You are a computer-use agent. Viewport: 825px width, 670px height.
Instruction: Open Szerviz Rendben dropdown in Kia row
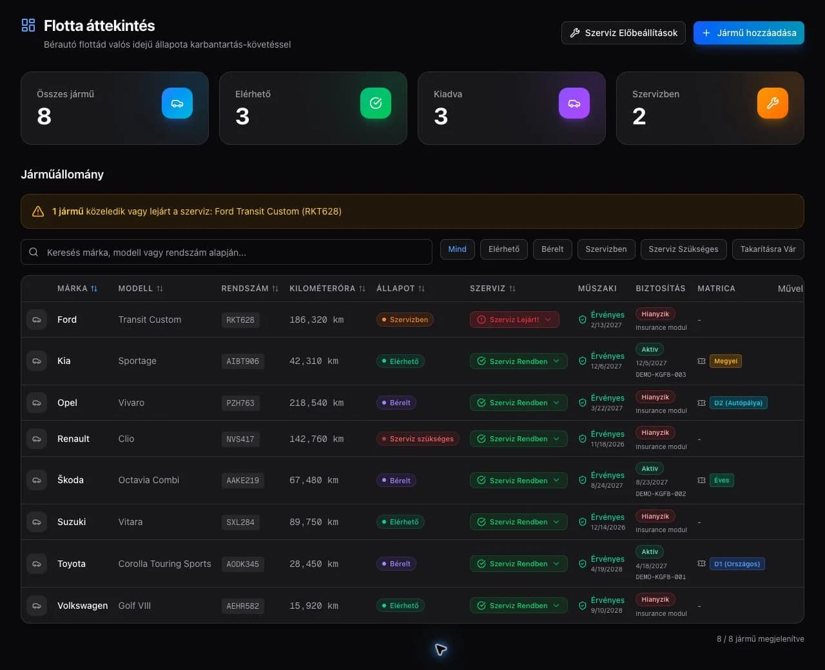coord(519,361)
